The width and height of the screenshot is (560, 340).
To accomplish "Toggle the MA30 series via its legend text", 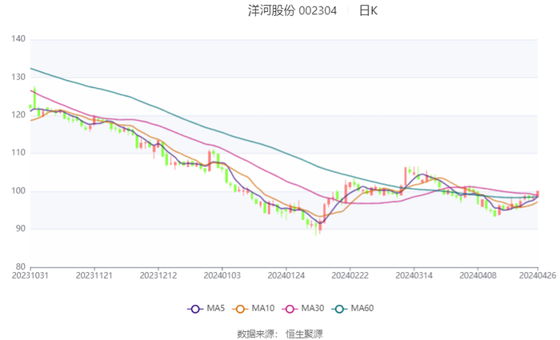I will (311, 309).
